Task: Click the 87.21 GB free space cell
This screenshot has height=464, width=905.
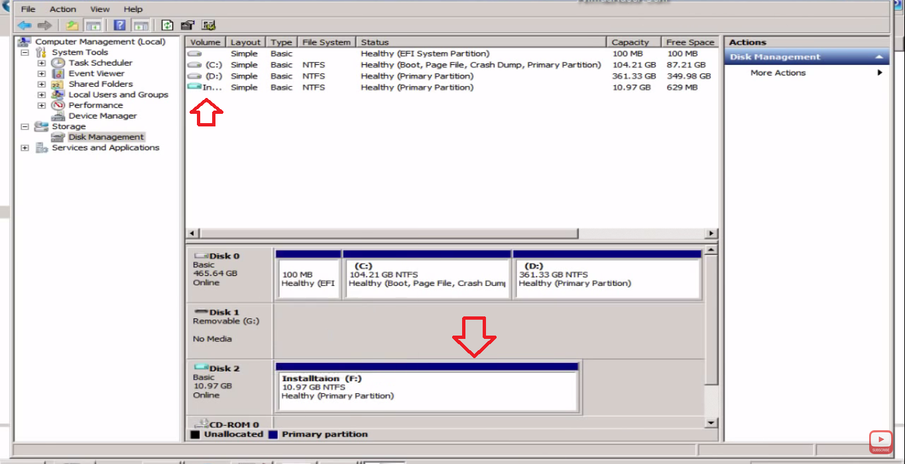Action: tap(686, 65)
